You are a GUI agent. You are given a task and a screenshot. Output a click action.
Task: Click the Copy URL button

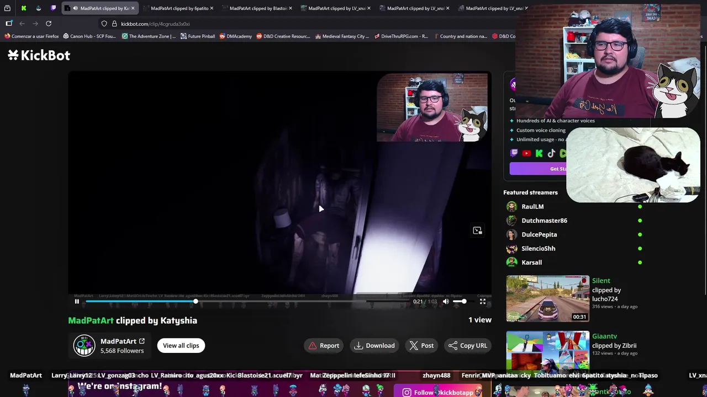coord(468,346)
